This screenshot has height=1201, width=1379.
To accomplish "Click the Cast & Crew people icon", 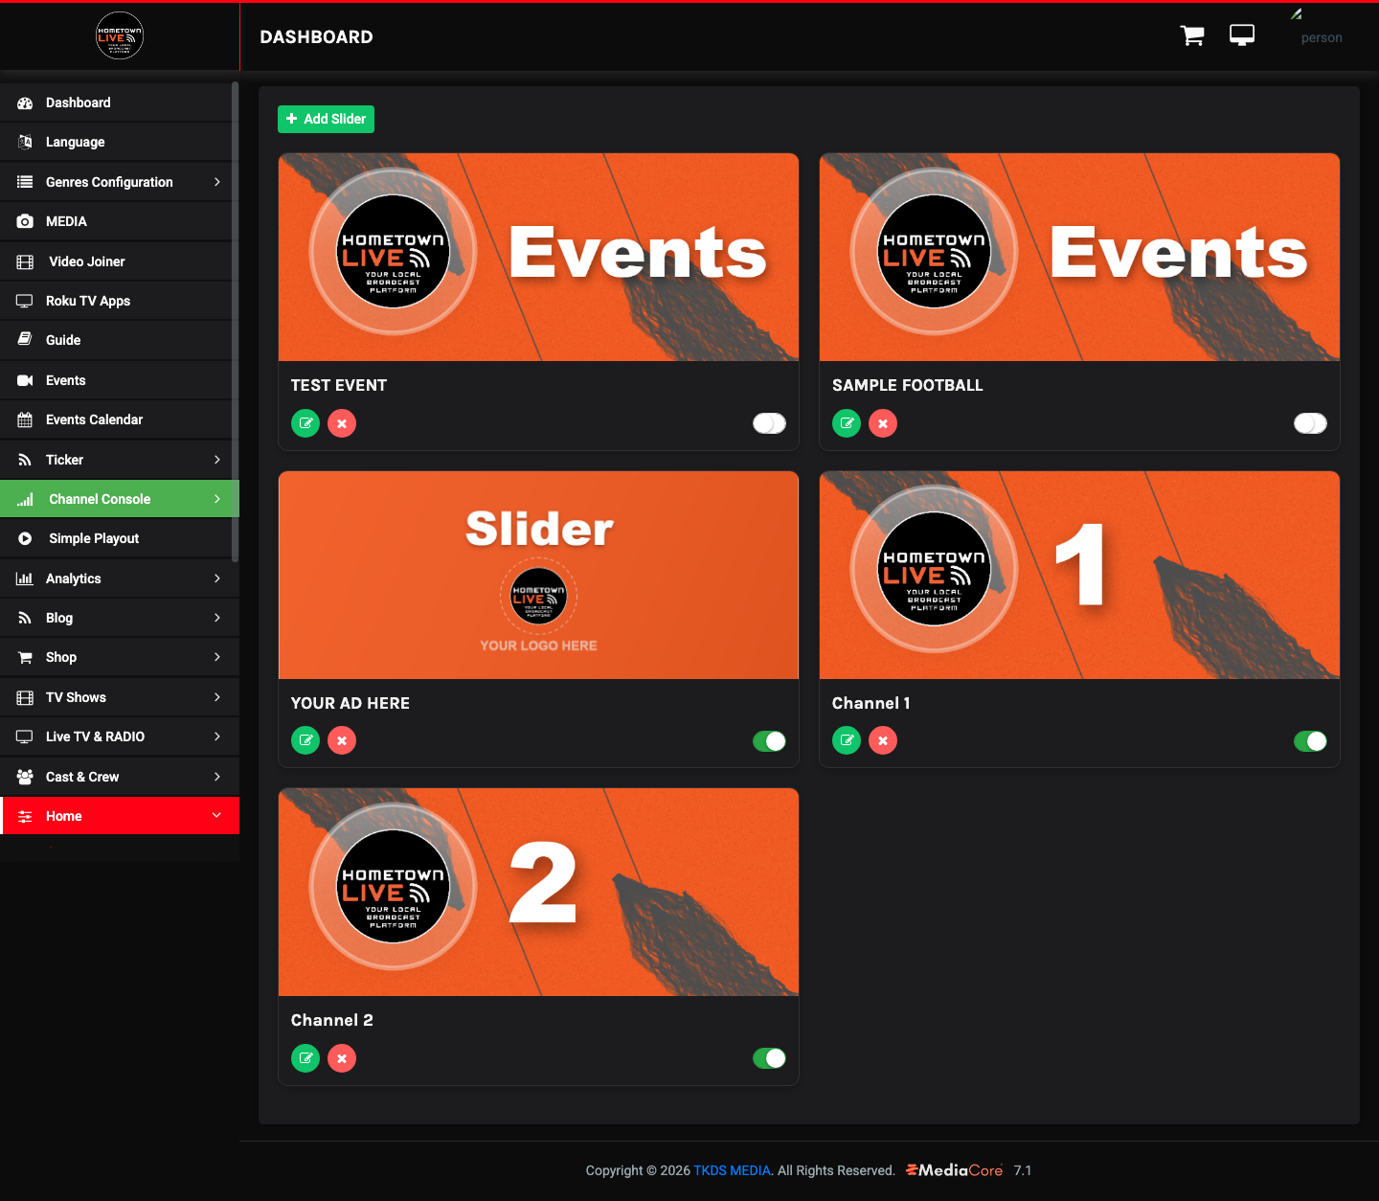I will click(x=25, y=777).
